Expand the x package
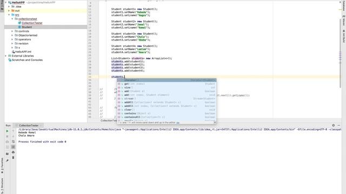This screenshot has width=346, height=194. 12,47
